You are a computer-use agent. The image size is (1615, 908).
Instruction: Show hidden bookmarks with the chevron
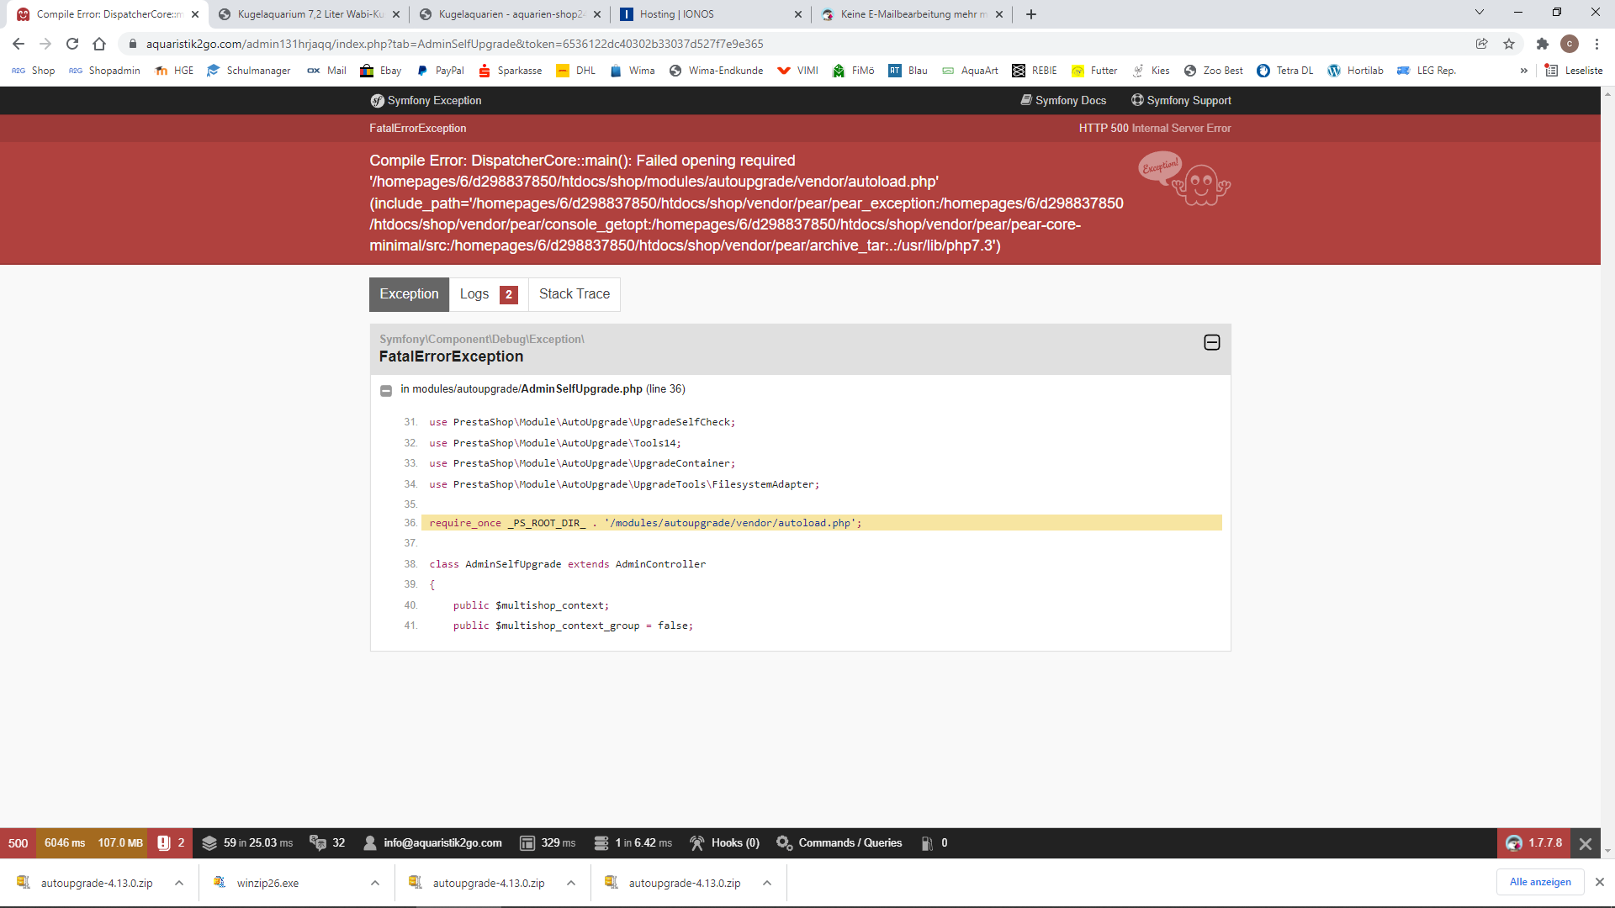pos(1523,71)
